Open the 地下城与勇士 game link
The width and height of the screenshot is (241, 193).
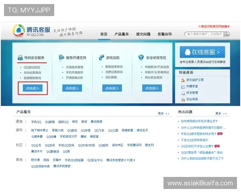point(40,130)
